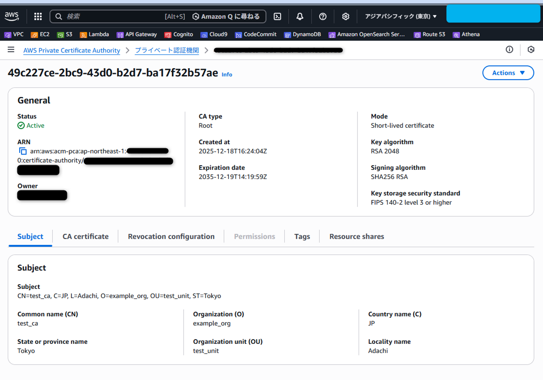Open the hexagon panel icon beside info
The height and width of the screenshot is (380, 543).
point(531,49)
